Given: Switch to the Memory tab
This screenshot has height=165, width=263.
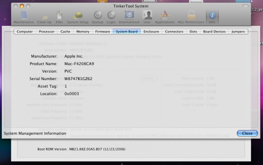Looking at the screenshot, I should pyautogui.click(x=83, y=32).
